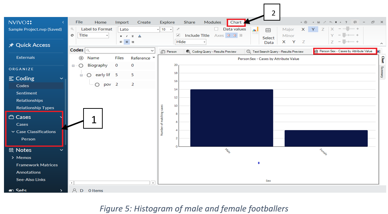
Task: Open the font color icon
Action: (x=140, y=35)
